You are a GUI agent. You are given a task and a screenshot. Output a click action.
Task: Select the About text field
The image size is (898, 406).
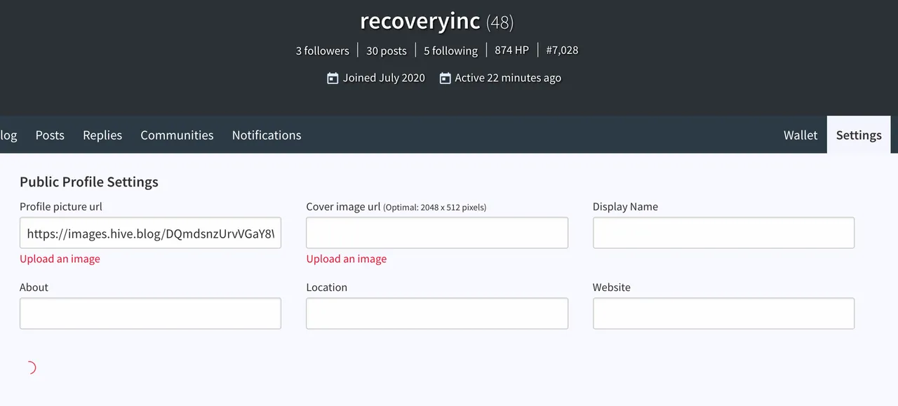(150, 313)
